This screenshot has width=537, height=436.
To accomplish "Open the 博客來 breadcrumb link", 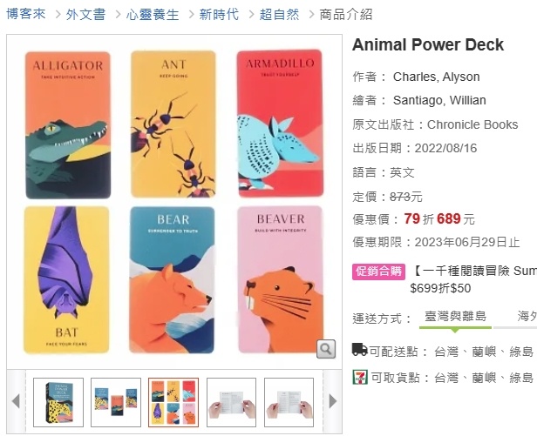I will [25, 14].
